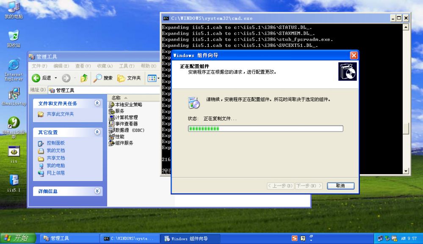Click the 共享此文件夹 link
Screen dimensions: 423x244
click(x=60, y=114)
